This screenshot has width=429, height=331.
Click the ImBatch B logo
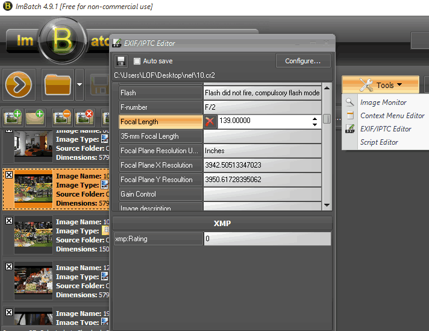(x=63, y=40)
